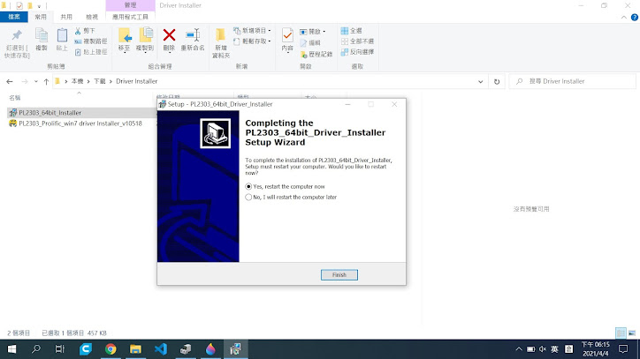640x359 pixels.
Task: Click the red Delete X icon
Action: point(169,35)
